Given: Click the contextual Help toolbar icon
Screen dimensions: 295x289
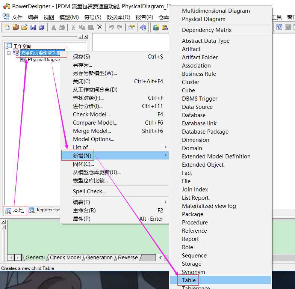Looking at the screenshot, I should point(143,27).
